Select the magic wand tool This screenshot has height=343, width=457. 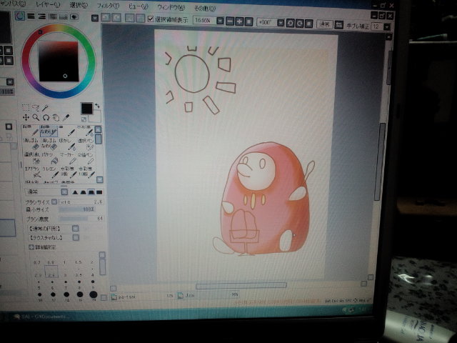(x=46, y=108)
